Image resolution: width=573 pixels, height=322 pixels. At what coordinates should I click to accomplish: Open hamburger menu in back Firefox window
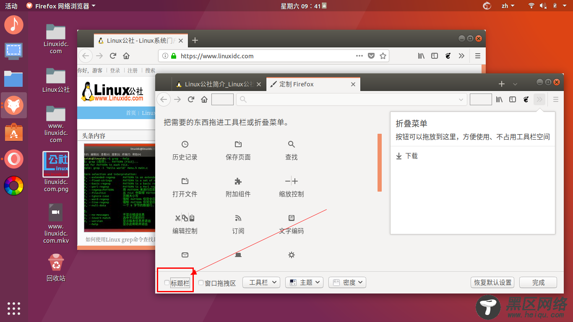tap(477, 56)
